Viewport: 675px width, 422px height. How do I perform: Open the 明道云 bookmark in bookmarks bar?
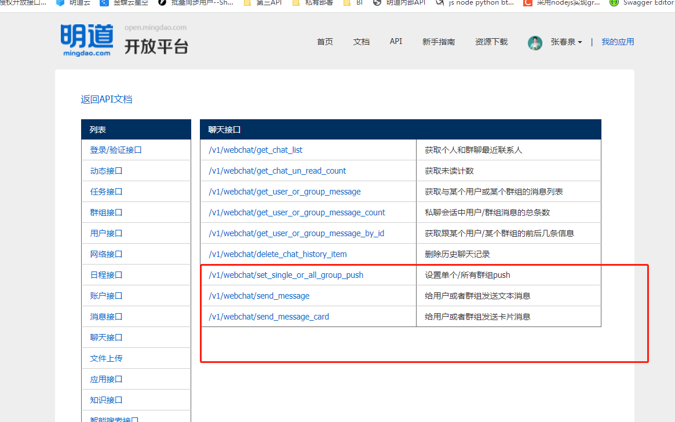[x=74, y=3]
